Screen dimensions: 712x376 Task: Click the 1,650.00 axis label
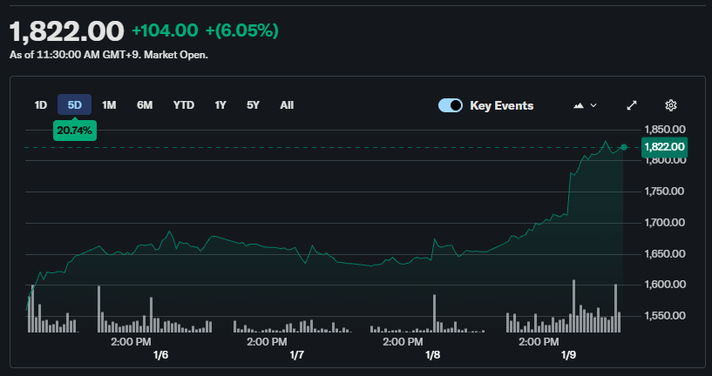coord(665,253)
